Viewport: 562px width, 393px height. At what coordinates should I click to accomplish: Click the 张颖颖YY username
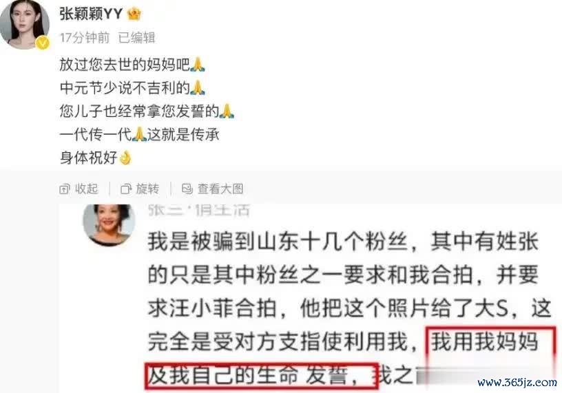click(91, 14)
